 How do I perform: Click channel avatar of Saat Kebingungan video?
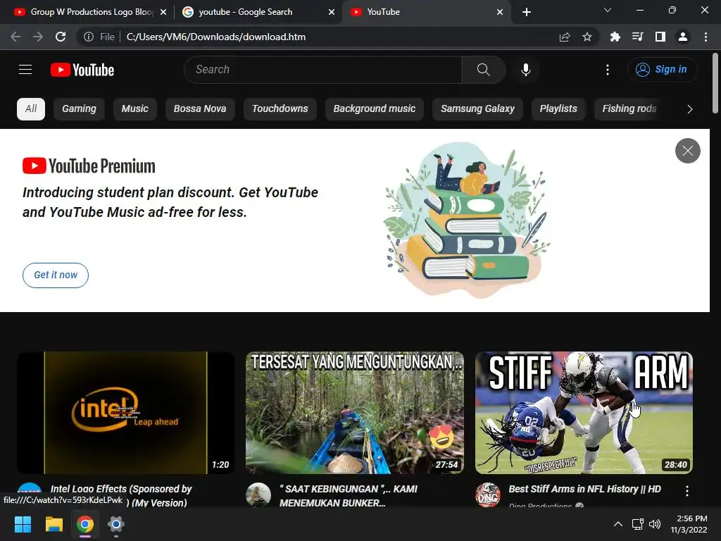[258, 495]
